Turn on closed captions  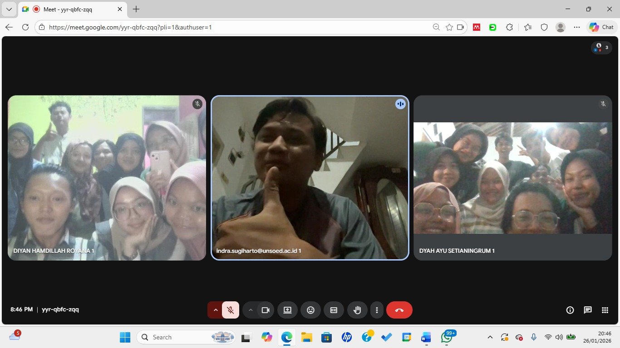(334, 310)
